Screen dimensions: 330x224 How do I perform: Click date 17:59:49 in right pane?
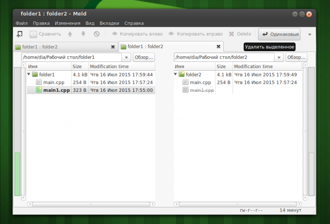coord(266,75)
